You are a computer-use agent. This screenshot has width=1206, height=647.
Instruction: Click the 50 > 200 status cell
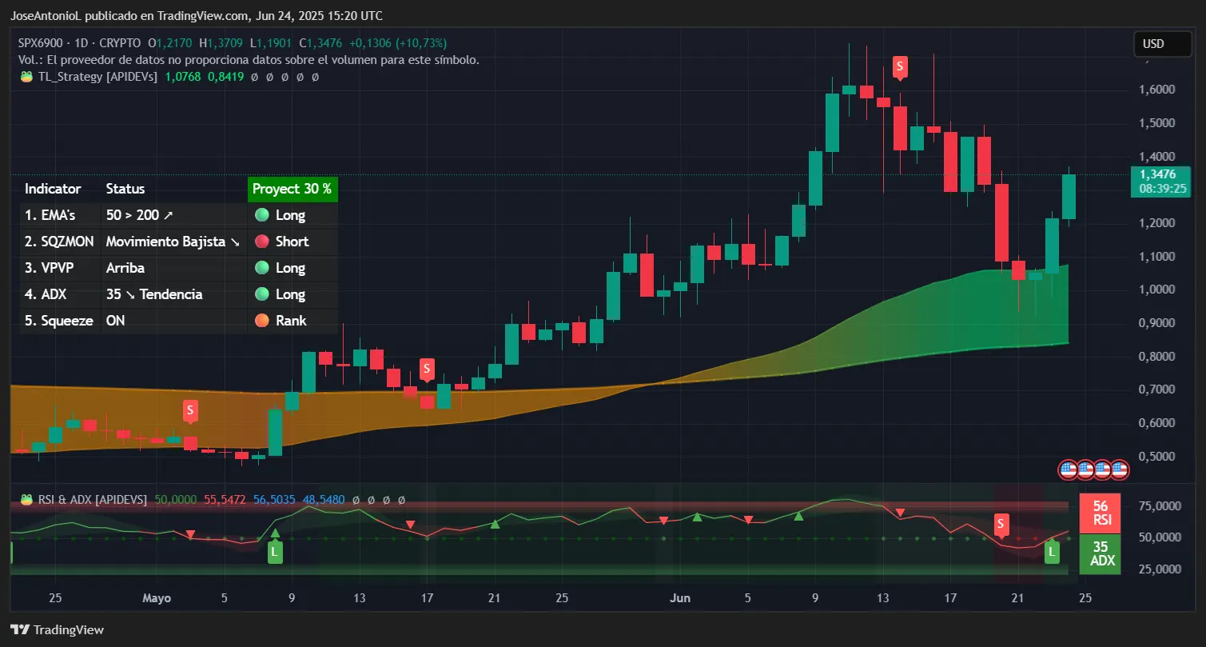[x=139, y=215]
